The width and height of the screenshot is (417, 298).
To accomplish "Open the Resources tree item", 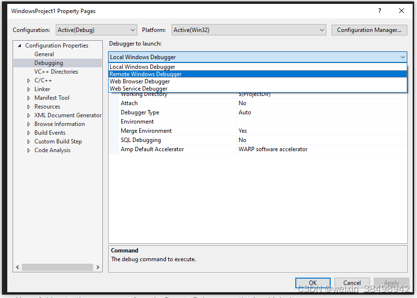I will pyautogui.click(x=48, y=107).
